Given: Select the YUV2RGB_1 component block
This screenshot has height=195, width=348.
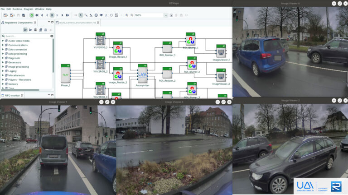Looking at the screenshot, I should coord(100,39).
